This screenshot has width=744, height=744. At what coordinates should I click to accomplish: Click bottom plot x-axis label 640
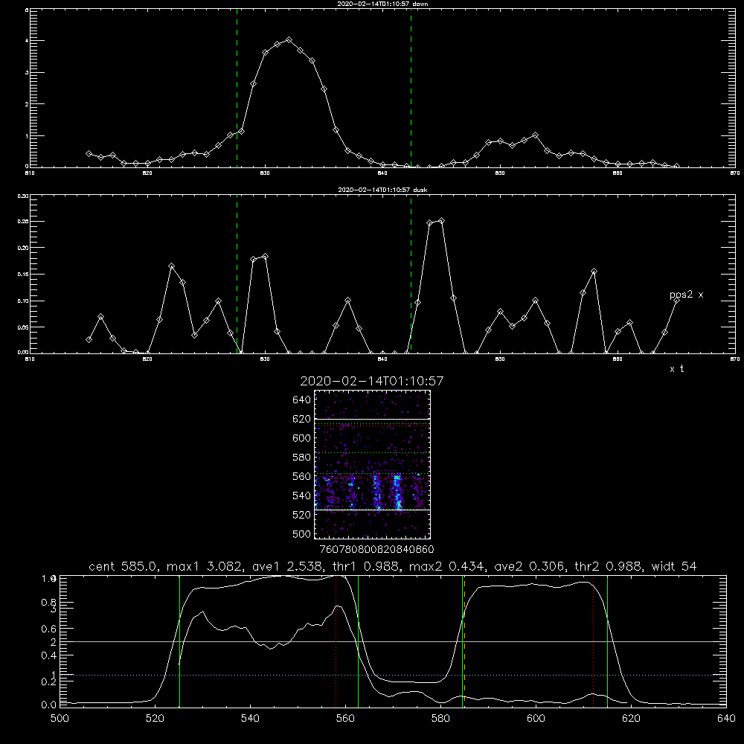(x=726, y=719)
